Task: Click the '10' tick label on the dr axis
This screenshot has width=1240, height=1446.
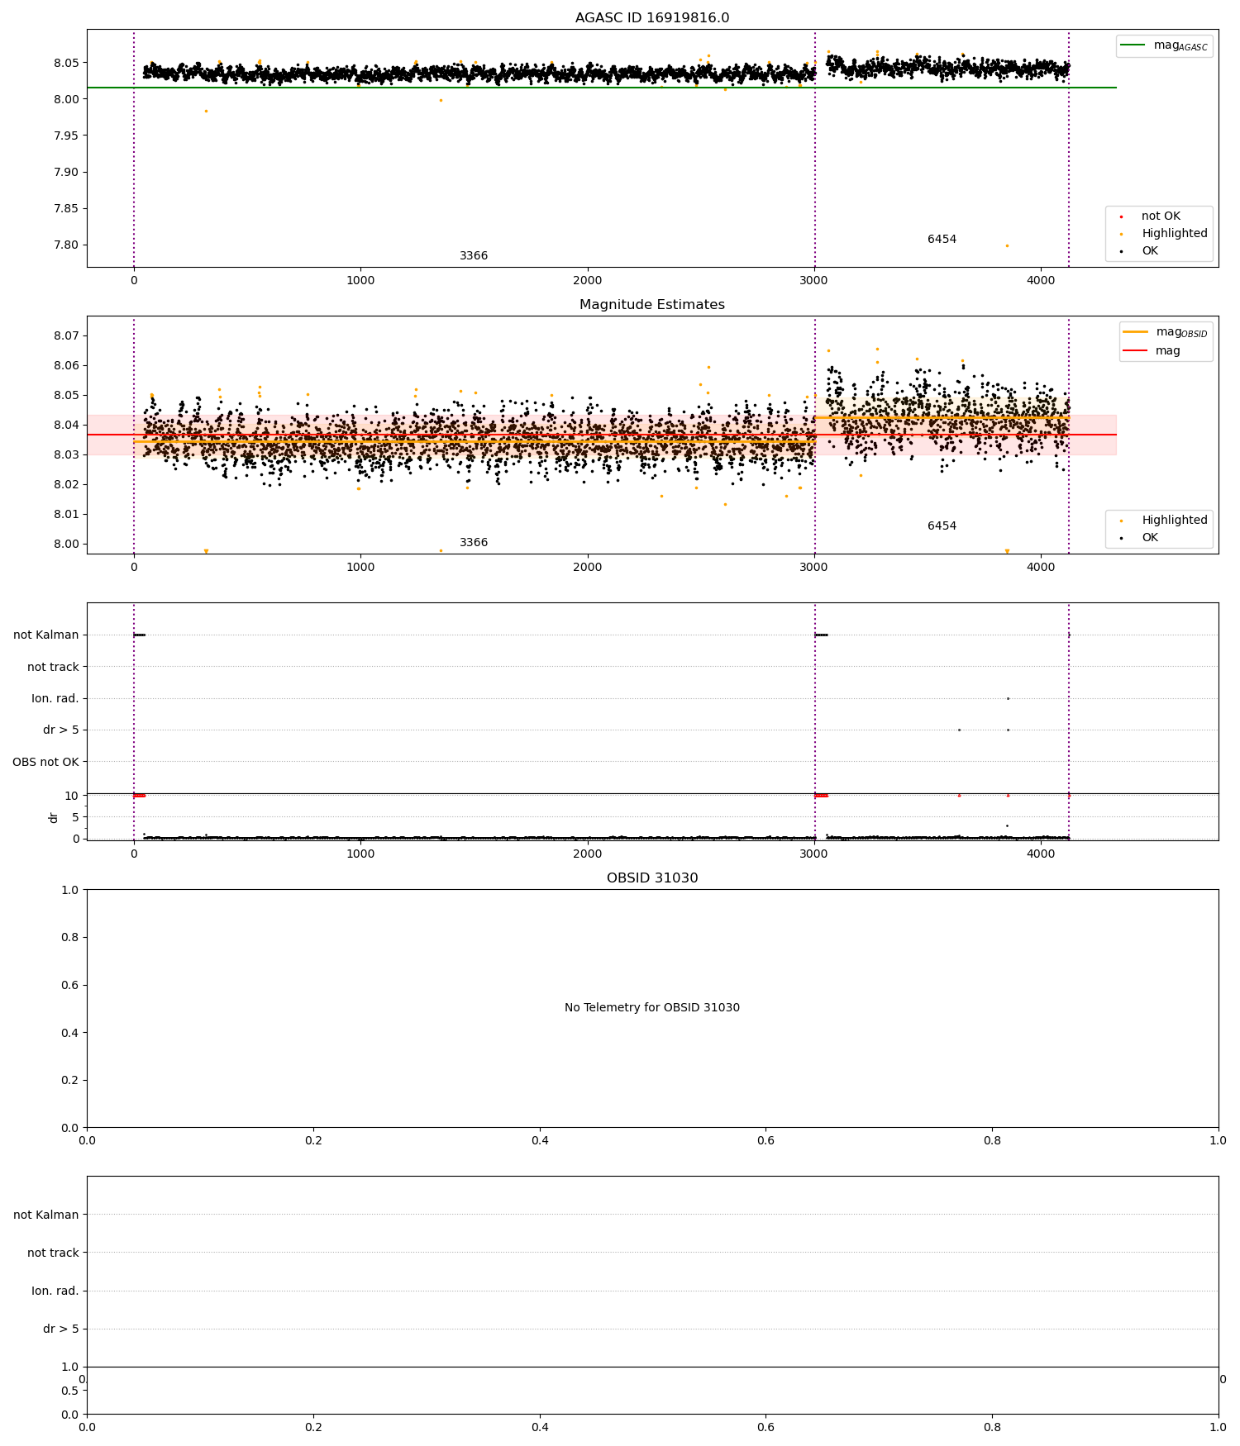Action: [72, 796]
